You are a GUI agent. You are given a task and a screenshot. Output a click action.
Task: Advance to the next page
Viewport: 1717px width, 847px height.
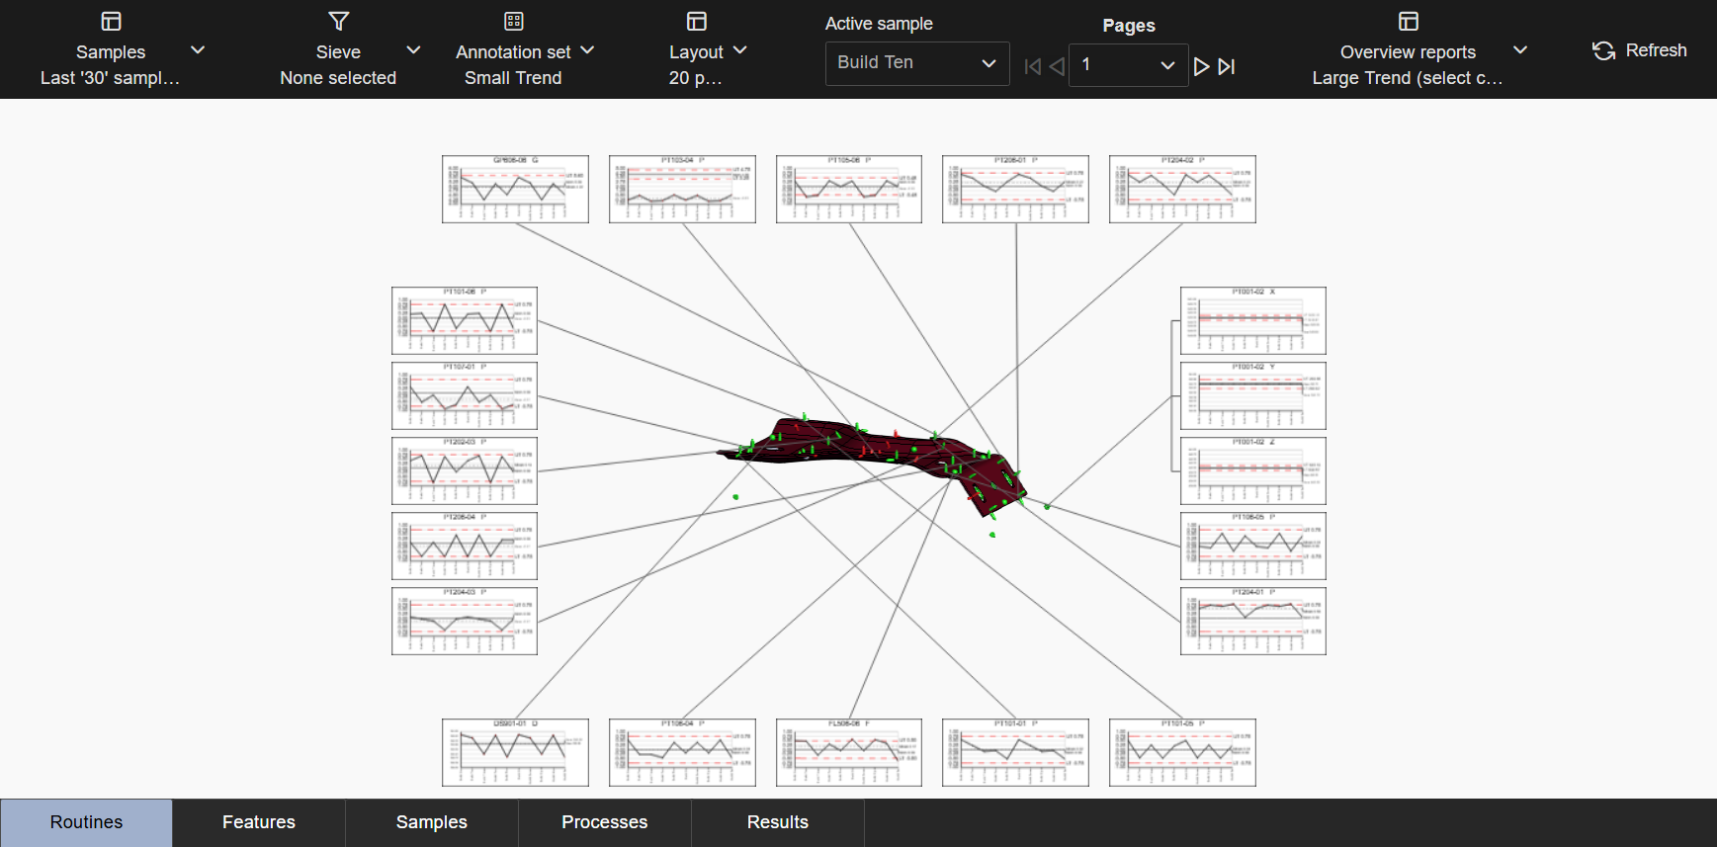[1201, 66]
